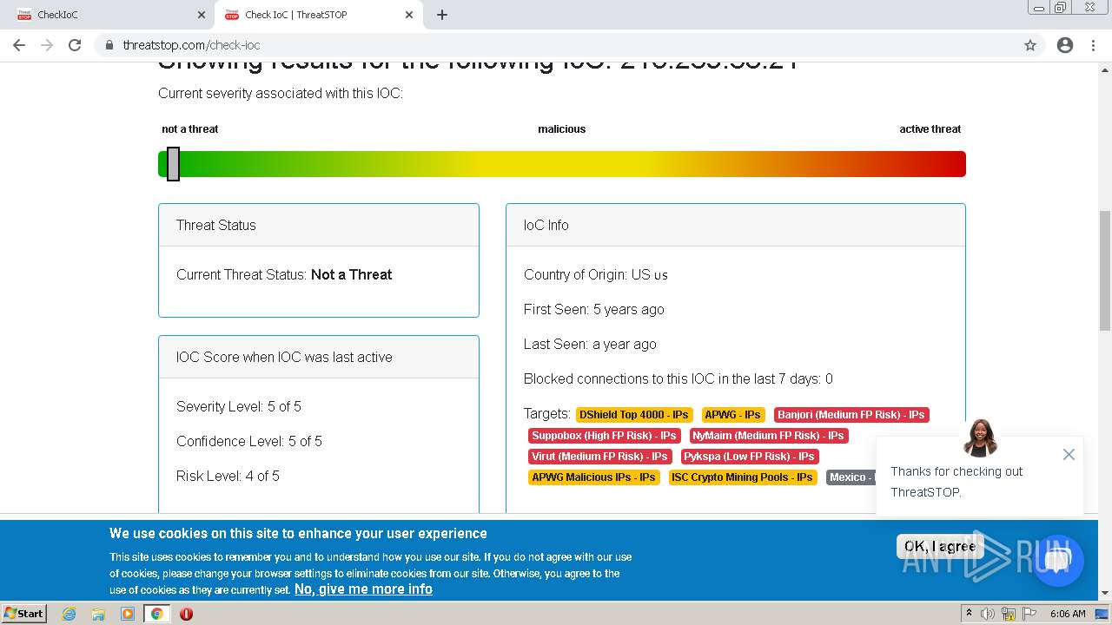The width and height of the screenshot is (1112, 625).
Task: Go back to the previous page
Action: pyautogui.click(x=19, y=45)
